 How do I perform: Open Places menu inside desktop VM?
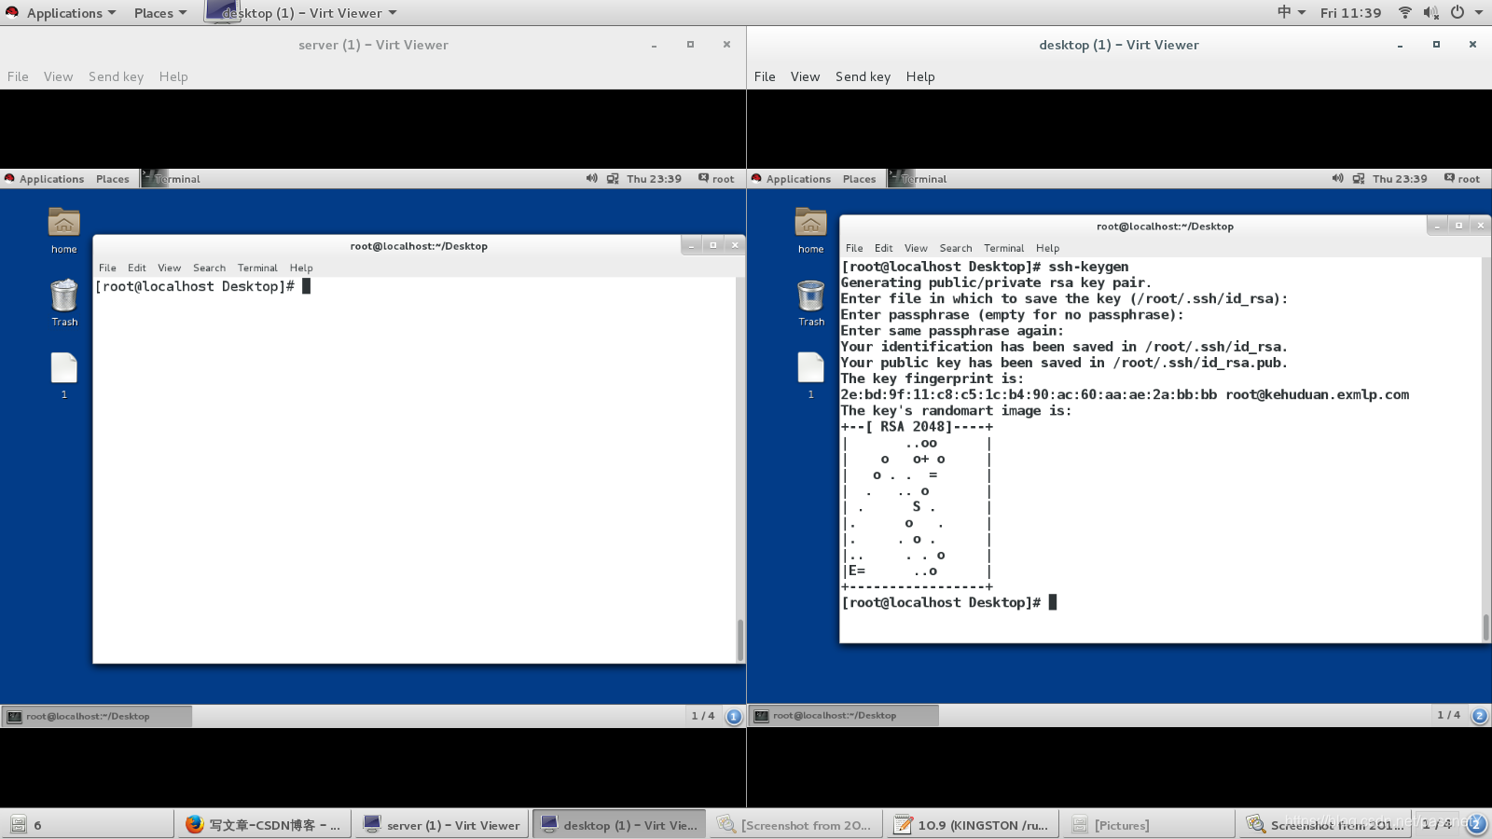click(x=859, y=178)
